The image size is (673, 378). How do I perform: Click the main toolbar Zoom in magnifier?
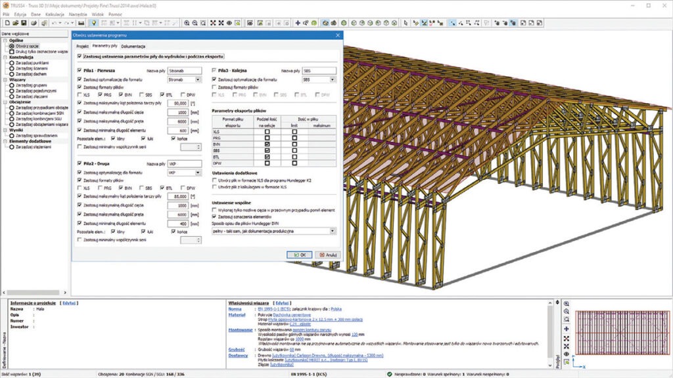point(187,23)
